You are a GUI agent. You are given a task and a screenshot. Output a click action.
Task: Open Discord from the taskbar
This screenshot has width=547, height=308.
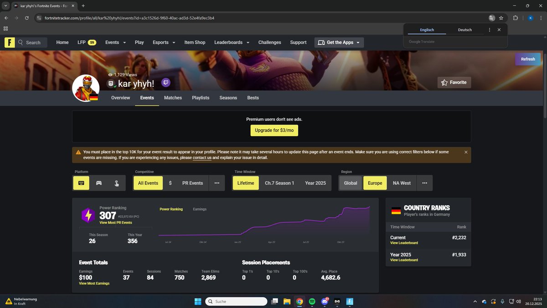tap(325, 302)
